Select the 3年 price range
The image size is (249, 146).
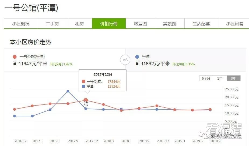tap(233, 78)
